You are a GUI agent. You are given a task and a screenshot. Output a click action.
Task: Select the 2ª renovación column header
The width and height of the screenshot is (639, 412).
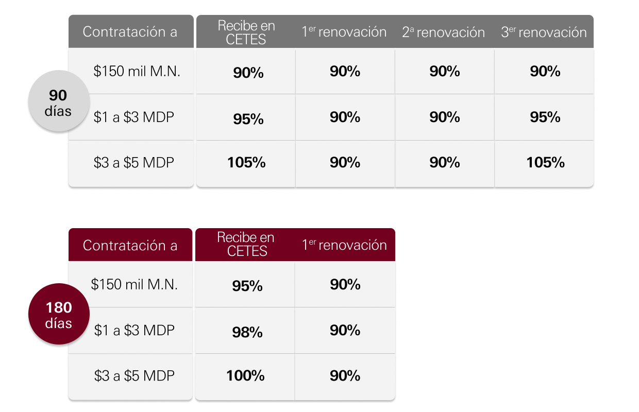(444, 32)
